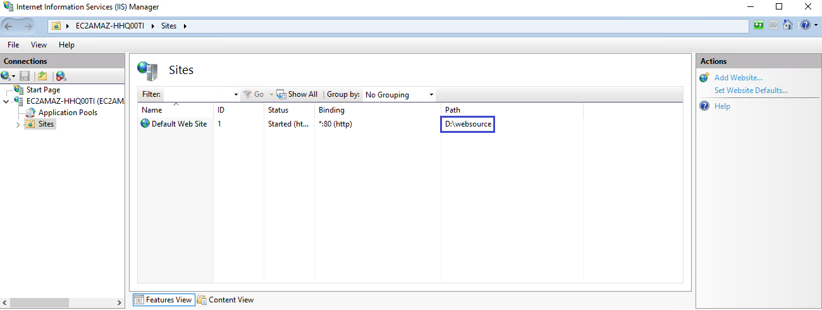Click the Create New Connection globe icon

(6, 76)
